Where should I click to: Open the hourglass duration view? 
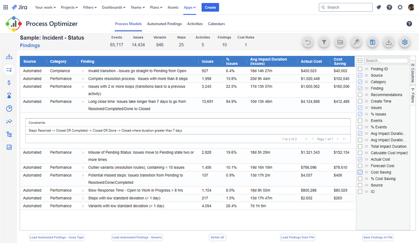tap(9, 96)
